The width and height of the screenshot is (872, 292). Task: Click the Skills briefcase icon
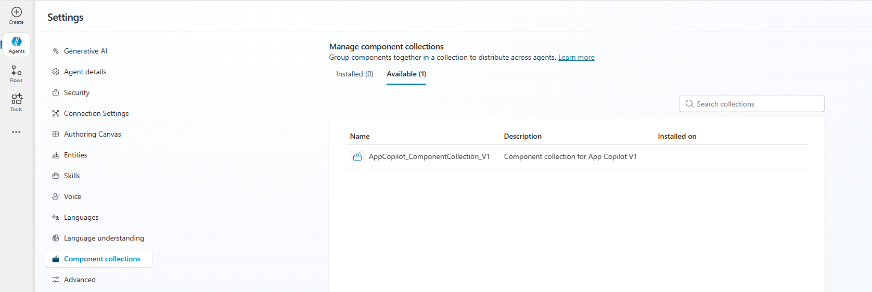pos(56,176)
